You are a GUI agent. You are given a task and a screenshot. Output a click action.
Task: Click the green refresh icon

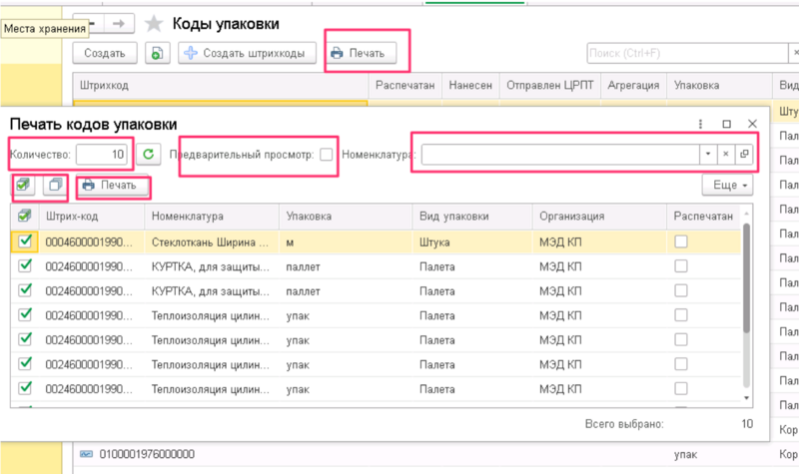[x=148, y=155]
